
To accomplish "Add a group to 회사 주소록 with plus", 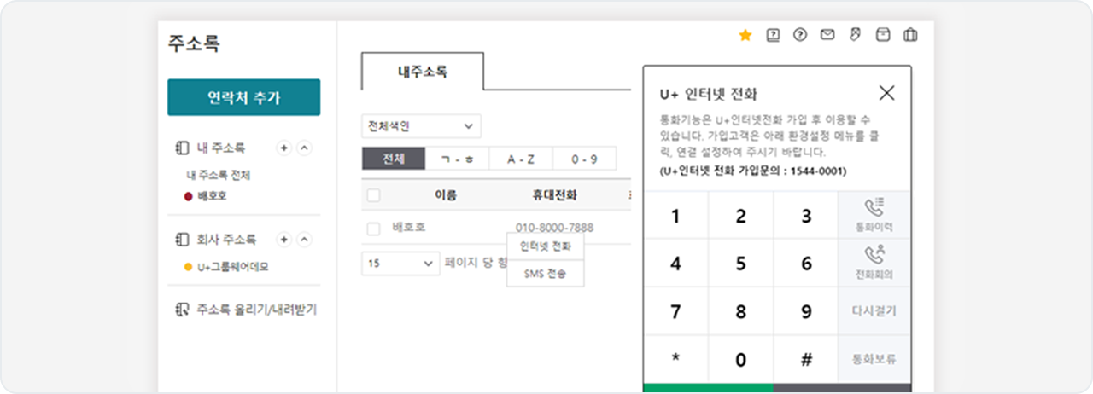I will (285, 240).
